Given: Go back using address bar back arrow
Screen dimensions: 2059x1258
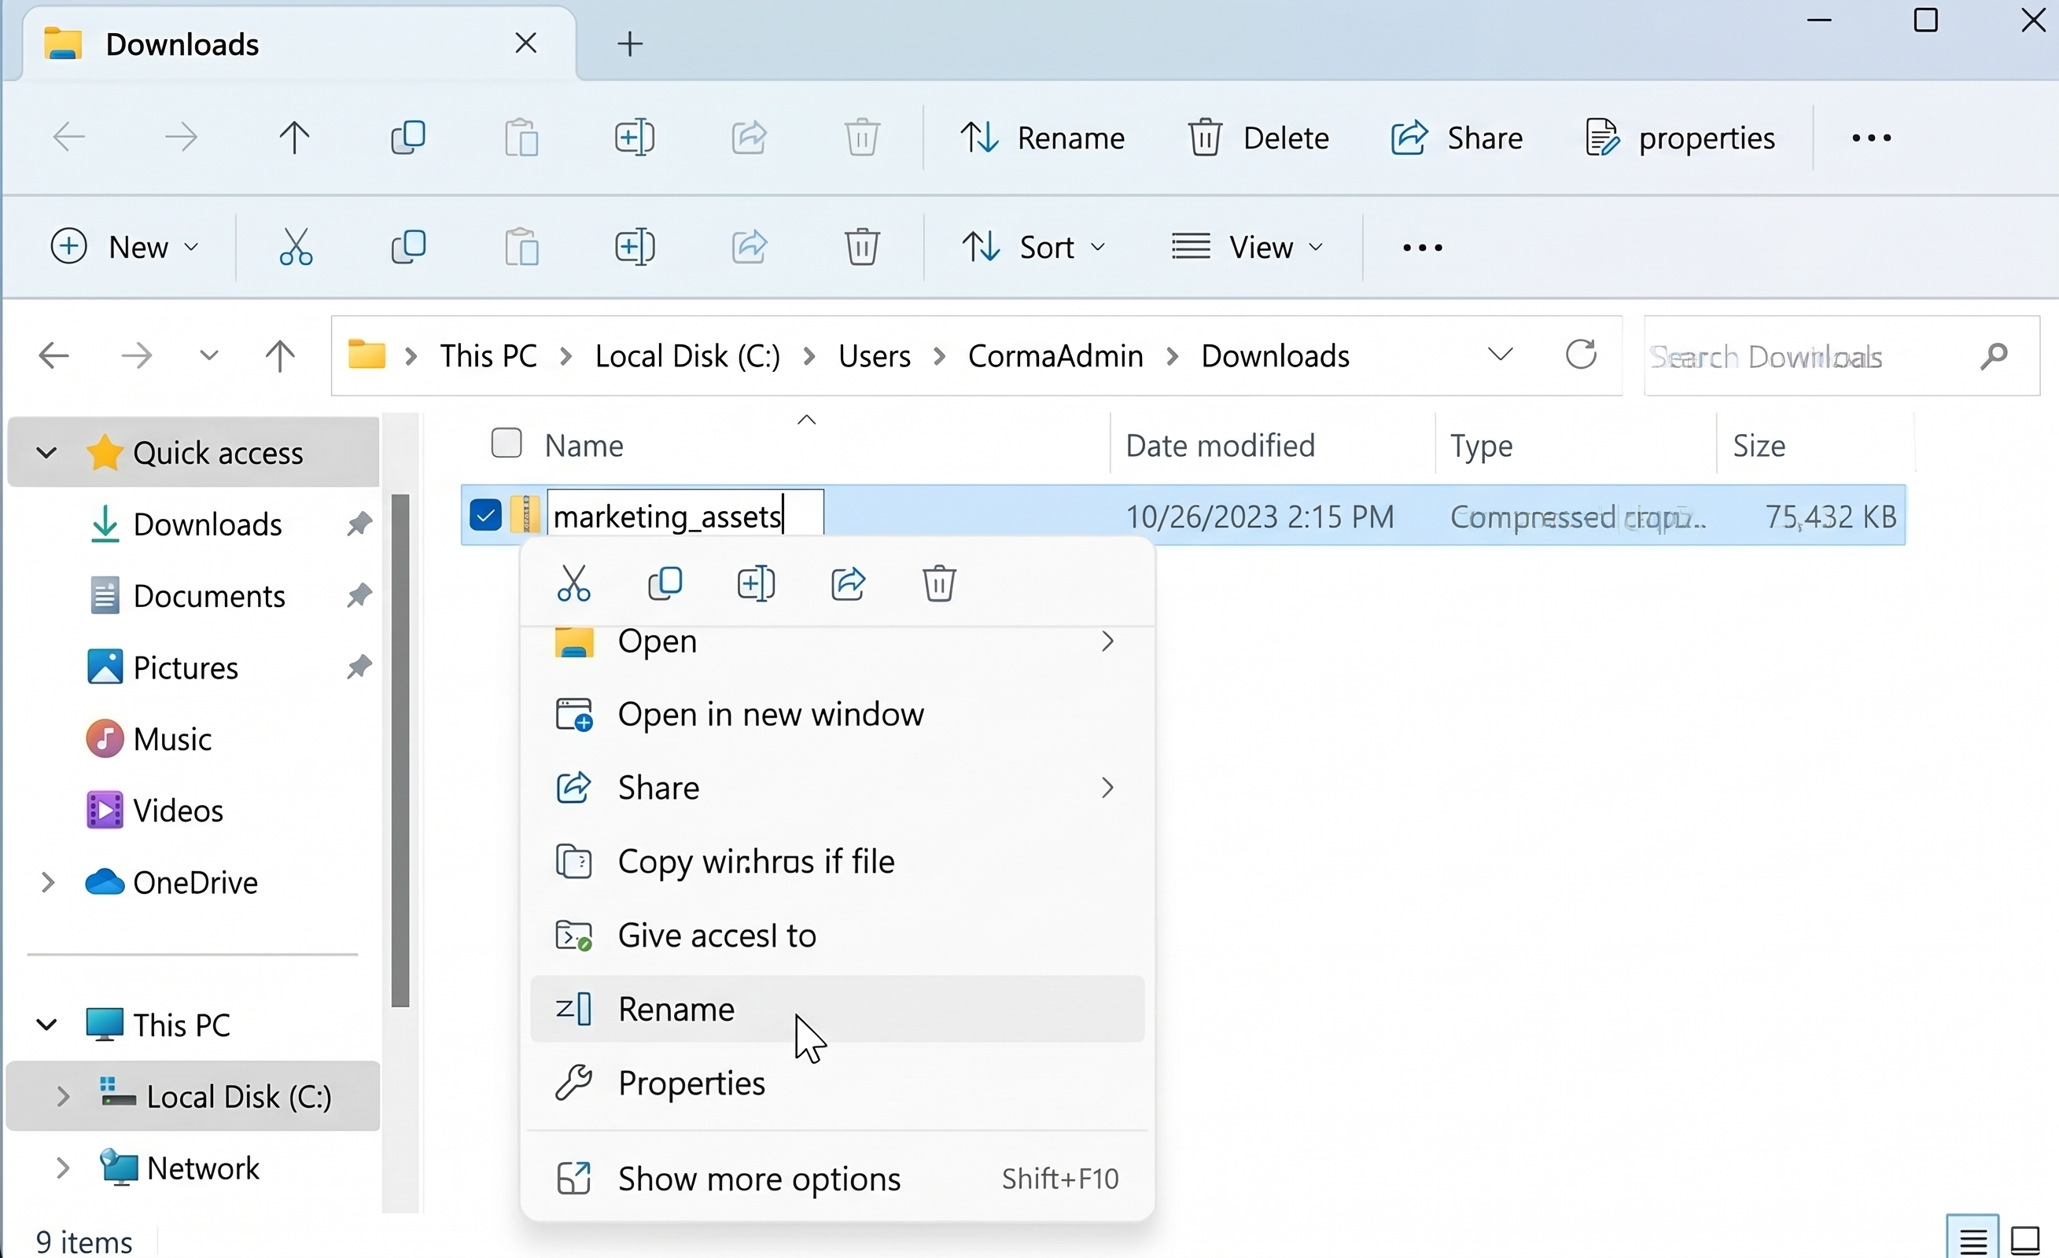Looking at the screenshot, I should (54, 356).
